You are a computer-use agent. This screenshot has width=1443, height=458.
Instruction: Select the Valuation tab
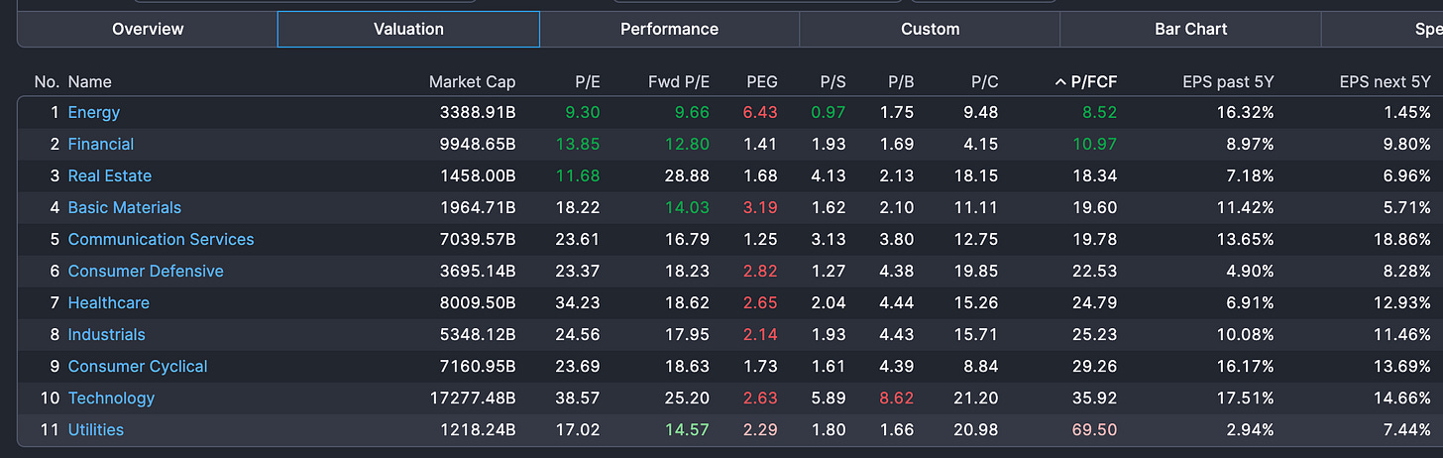[408, 29]
